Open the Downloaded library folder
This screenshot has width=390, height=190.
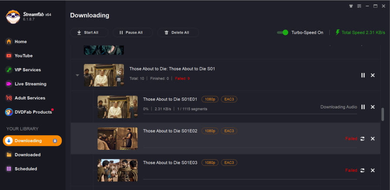point(23,155)
